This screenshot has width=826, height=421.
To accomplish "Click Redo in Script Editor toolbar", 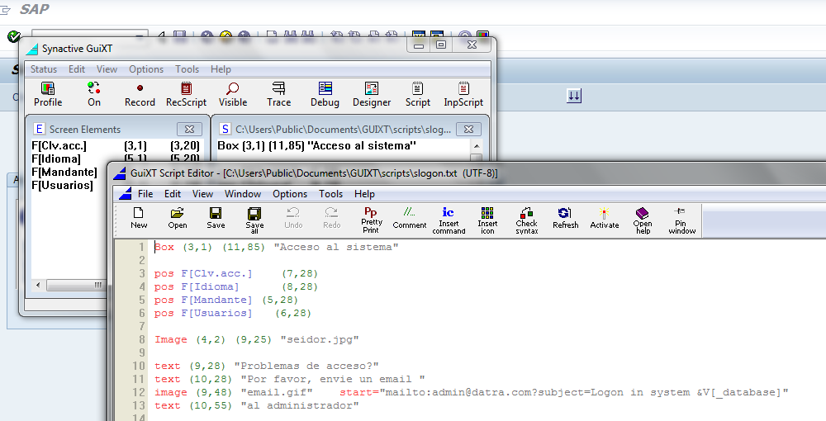I will pos(332,218).
